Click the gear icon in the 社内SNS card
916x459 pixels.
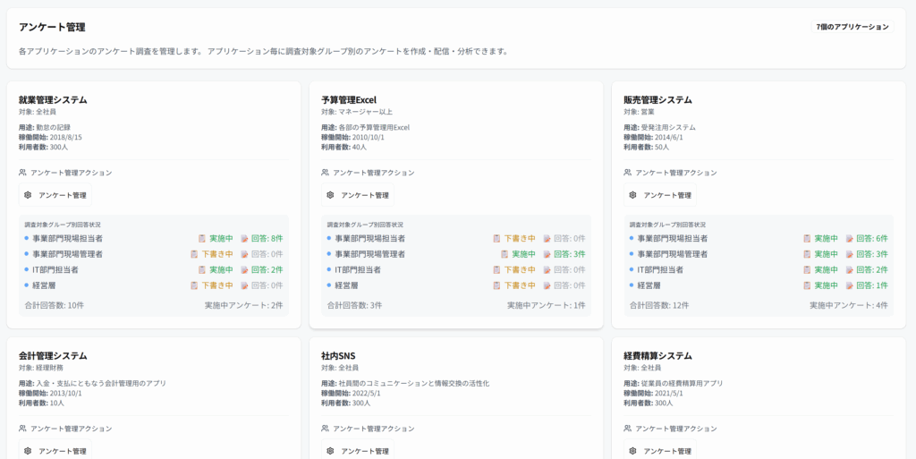point(330,451)
